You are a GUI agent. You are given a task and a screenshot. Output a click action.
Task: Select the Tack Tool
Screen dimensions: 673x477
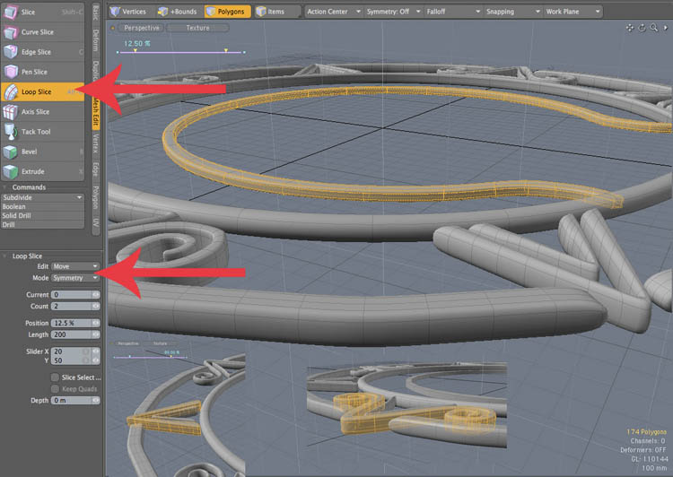[42, 132]
